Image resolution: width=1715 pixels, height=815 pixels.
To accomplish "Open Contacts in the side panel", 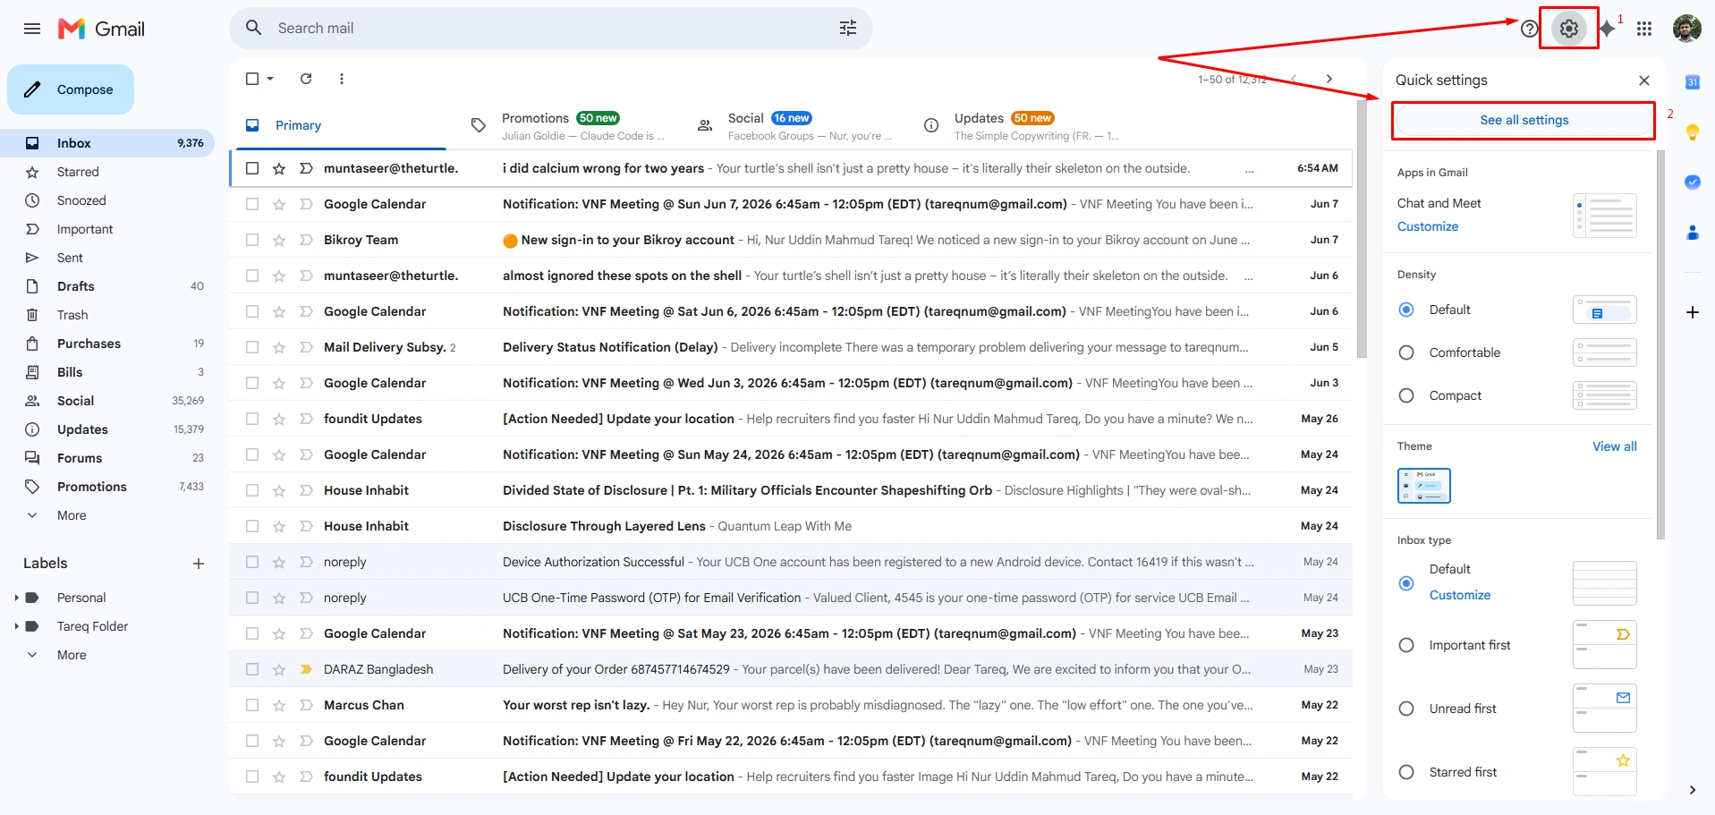I will [1693, 233].
